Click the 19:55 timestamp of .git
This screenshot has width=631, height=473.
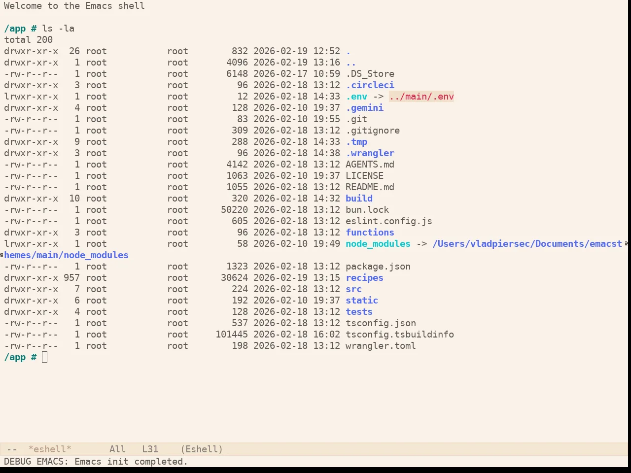click(x=326, y=119)
